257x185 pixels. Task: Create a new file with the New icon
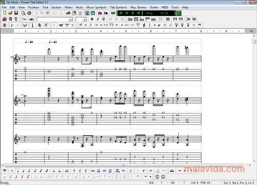[x=5, y=13]
